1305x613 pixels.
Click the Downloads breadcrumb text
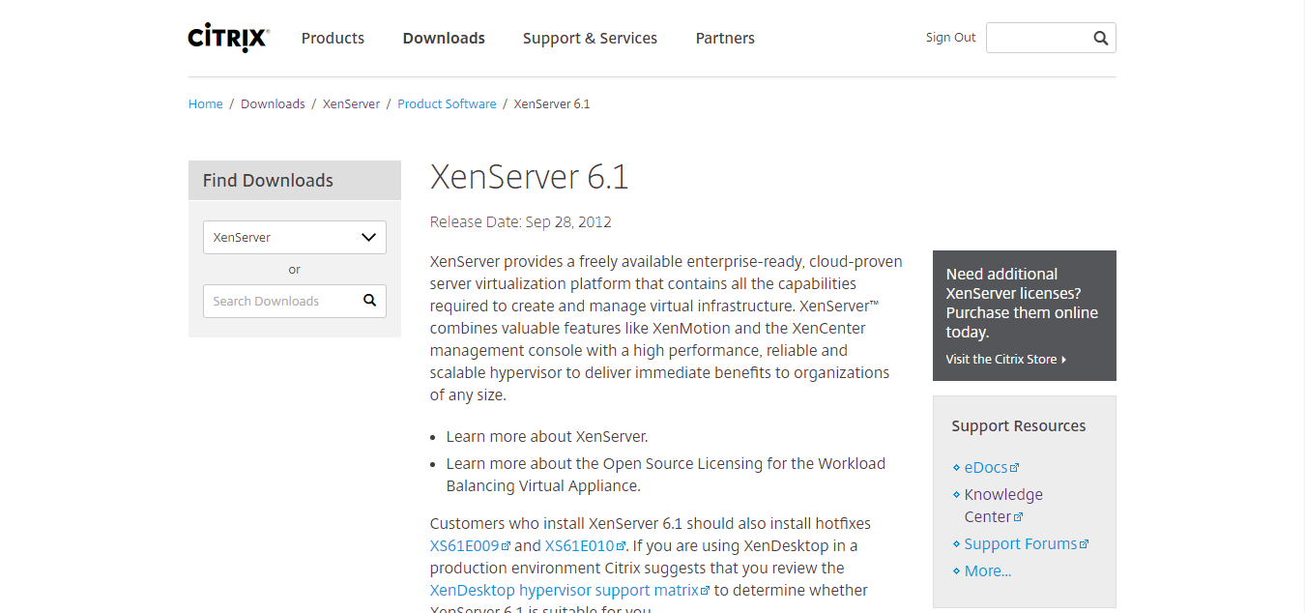pyautogui.click(x=273, y=103)
